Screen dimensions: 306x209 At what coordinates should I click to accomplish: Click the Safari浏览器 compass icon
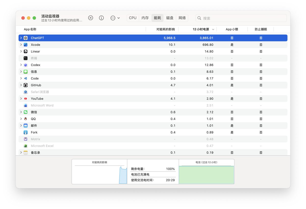point(25,92)
